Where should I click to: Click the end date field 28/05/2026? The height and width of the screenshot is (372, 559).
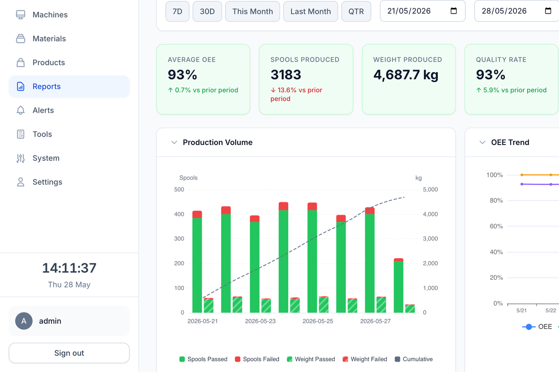click(517, 11)
